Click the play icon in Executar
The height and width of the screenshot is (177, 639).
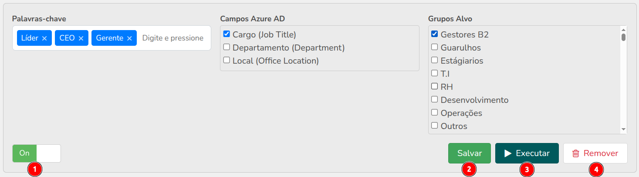click(x=508, y=153)
